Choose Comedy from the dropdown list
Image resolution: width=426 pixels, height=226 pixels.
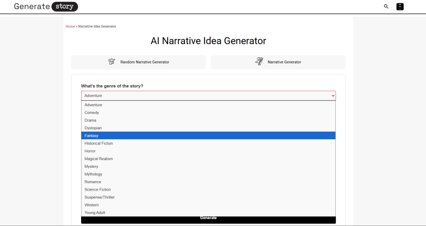[92, 113]
